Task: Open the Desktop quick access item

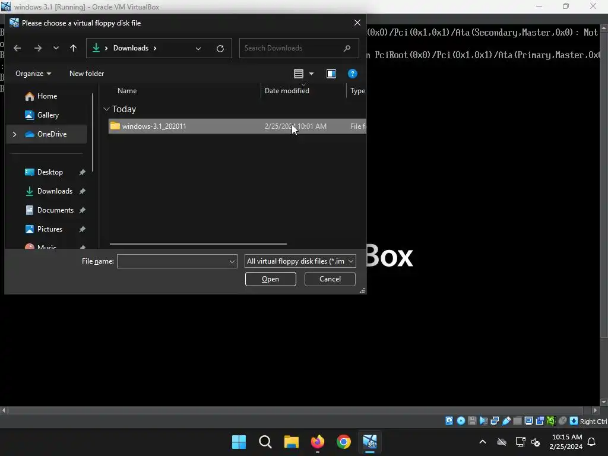Action: [x=50, y=172]
